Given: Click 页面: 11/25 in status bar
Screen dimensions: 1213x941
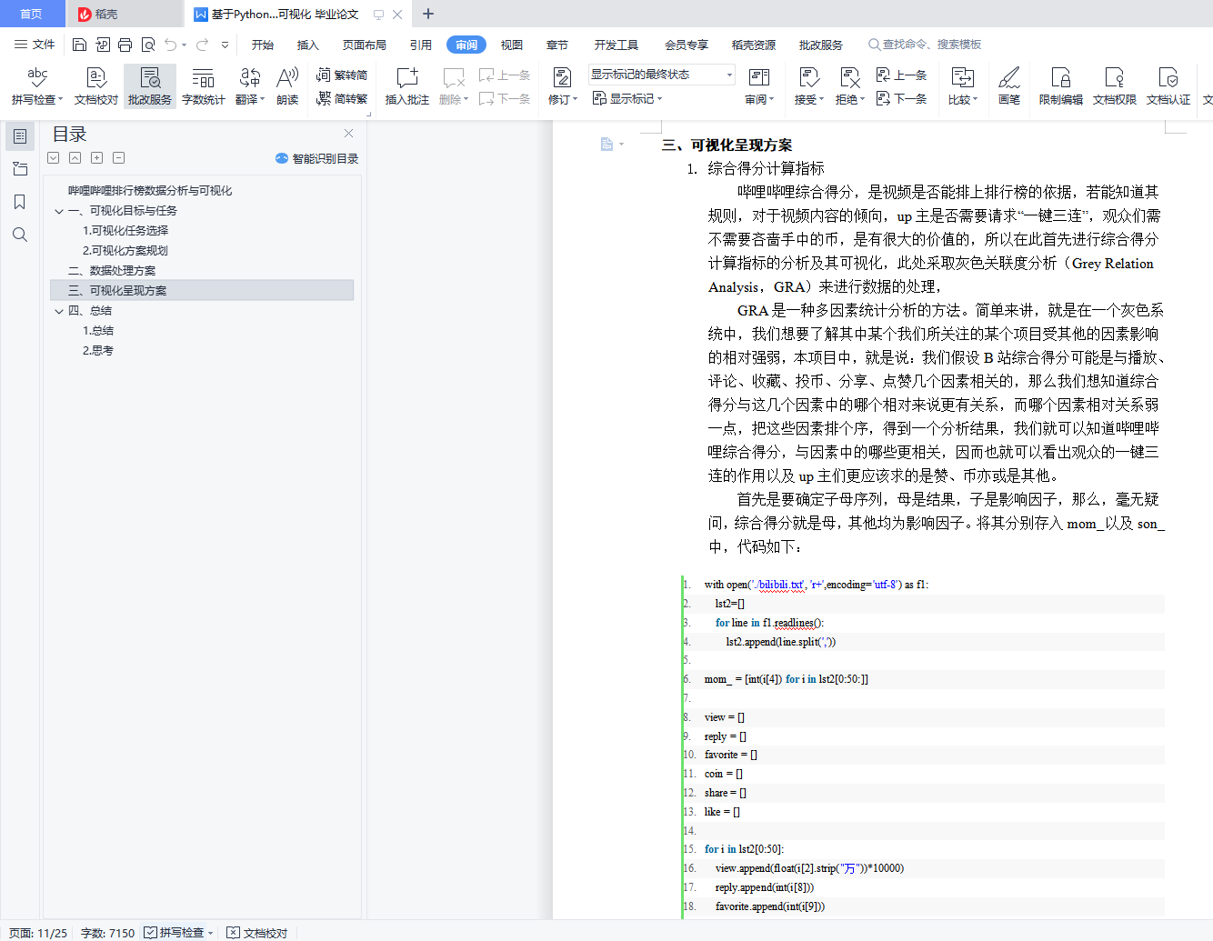Looking at the screenshot, I should point(38,933).
